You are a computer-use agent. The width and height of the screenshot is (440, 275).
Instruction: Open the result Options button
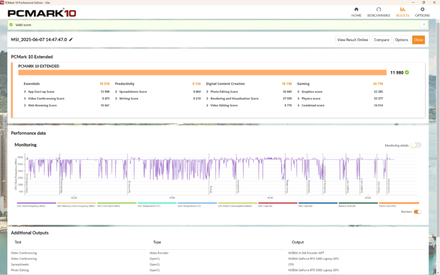point(402,40)
